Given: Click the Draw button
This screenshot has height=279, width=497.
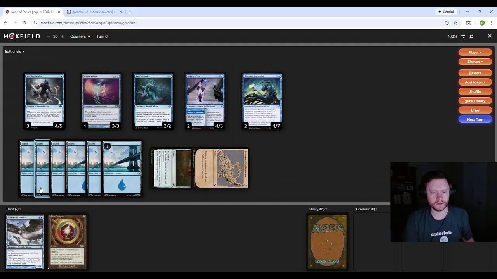Looking at the screenshot, I should point(475,110).
